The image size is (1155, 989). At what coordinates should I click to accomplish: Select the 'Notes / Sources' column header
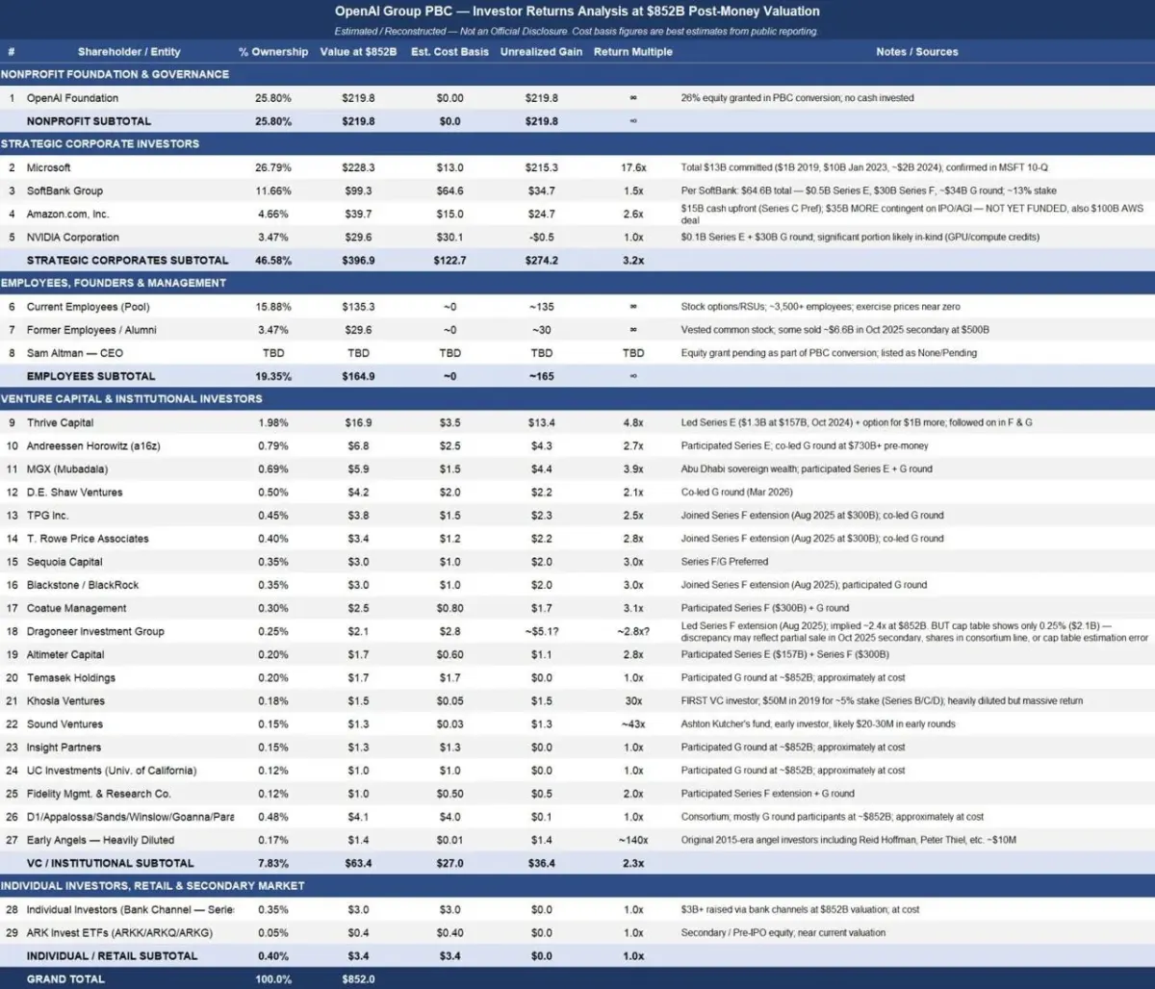pos(917,52)
